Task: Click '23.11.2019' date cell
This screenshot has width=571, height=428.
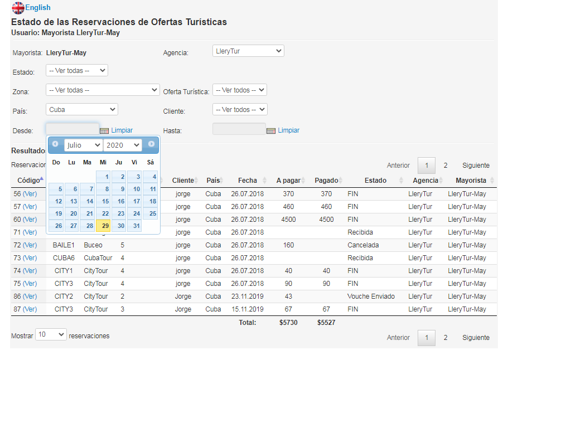Action: [247, 296]
